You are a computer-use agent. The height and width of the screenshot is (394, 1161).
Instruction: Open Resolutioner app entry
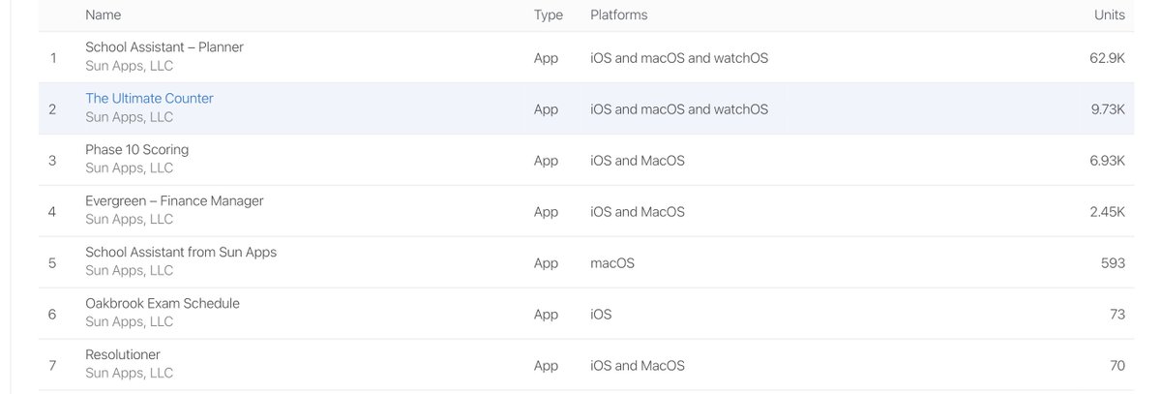click(123, 355)
